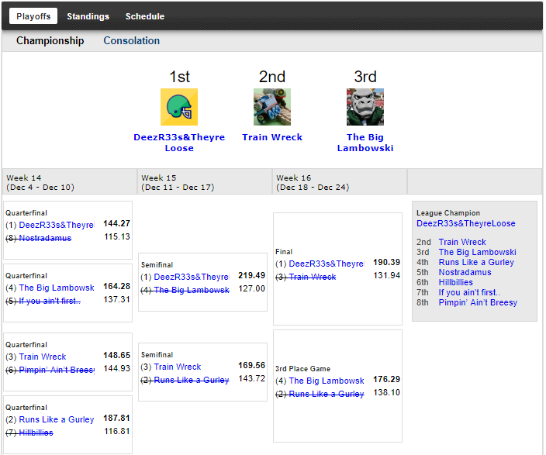546x455 pixels.
Task: Open The Big Lambowski link under 3rd
Action: pyautogui.click(x=365, y=143)
